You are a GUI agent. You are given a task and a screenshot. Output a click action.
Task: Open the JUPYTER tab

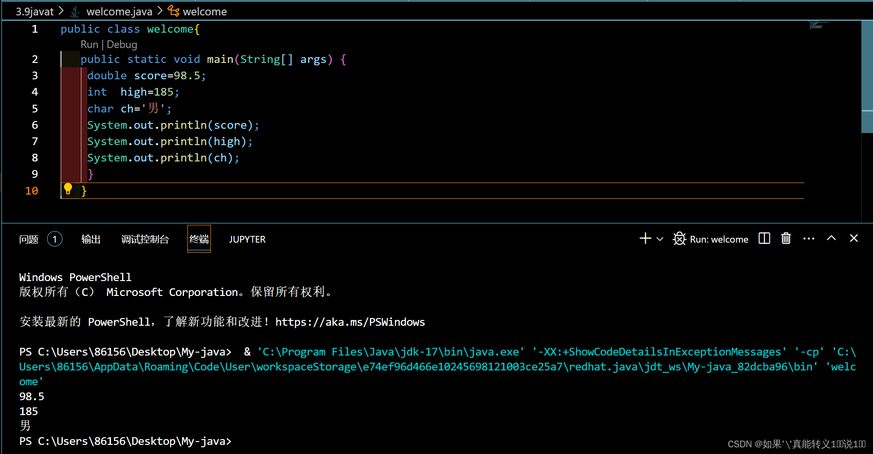click(x=247, y=239)
